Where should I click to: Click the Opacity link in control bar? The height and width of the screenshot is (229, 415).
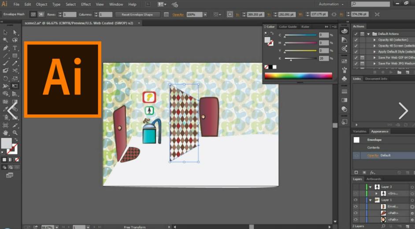[x=178, y=14]
